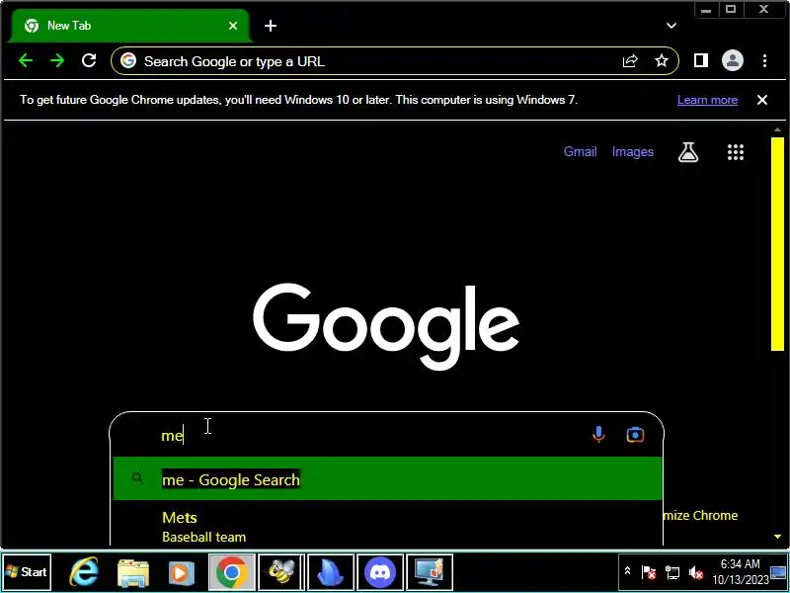Switch to Chrome on the taskbar

tap(232, 572)
